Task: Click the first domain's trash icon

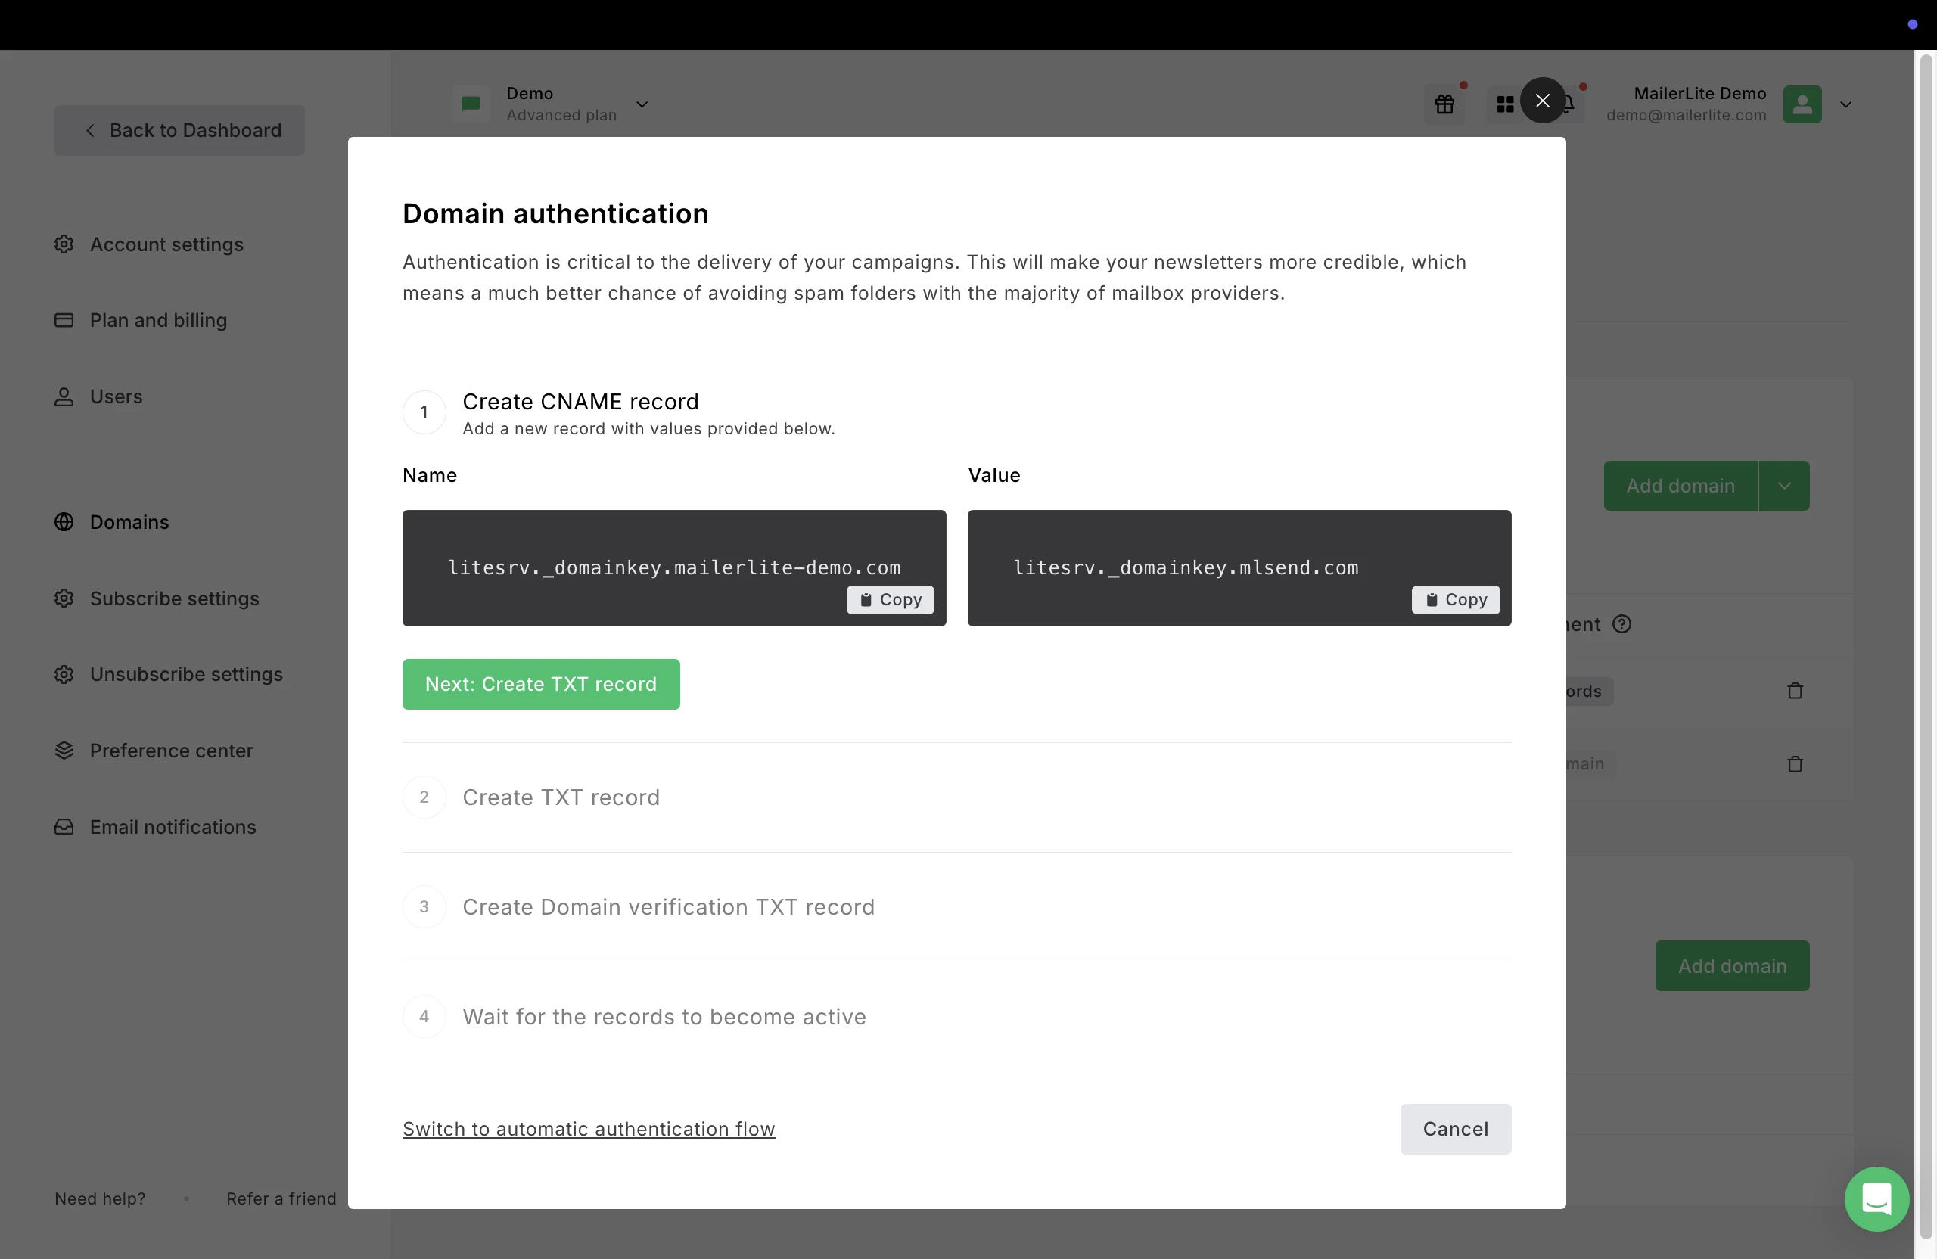Action: pyautogui.click(x=1795, y=691)
